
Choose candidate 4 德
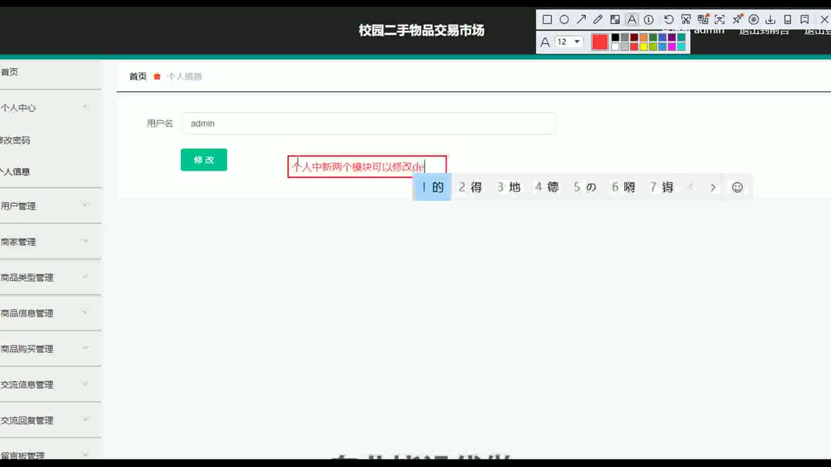point(547,187)
